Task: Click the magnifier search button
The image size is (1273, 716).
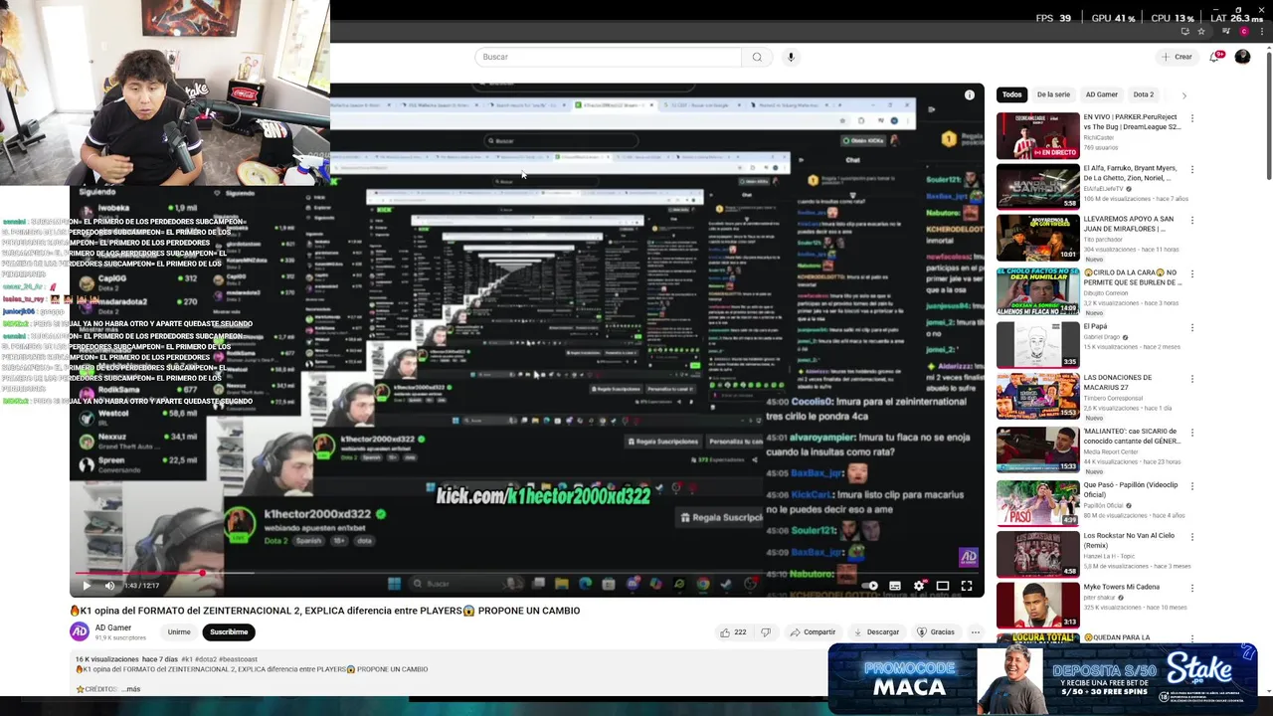Action: point(757,57)
